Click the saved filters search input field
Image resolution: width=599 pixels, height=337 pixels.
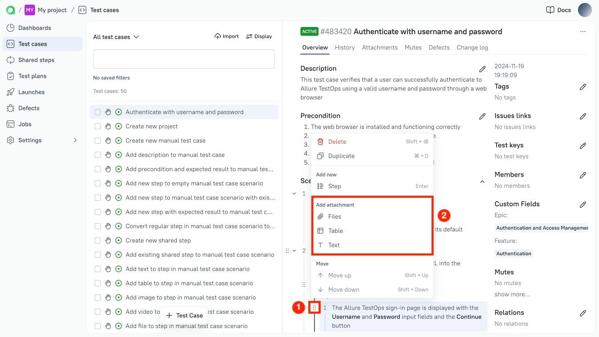click(184, 59)
